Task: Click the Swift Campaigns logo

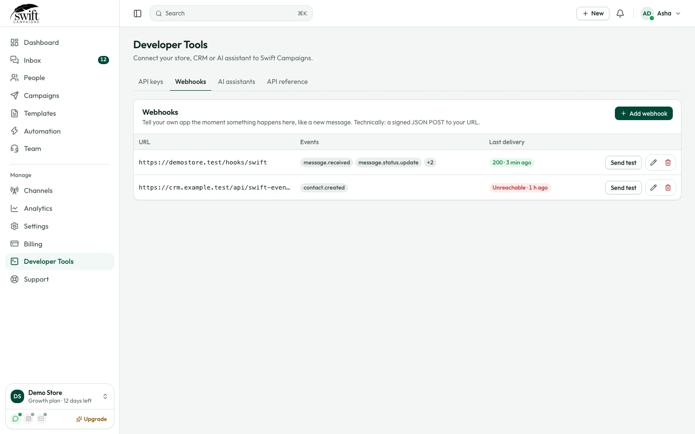Action: 25,14
